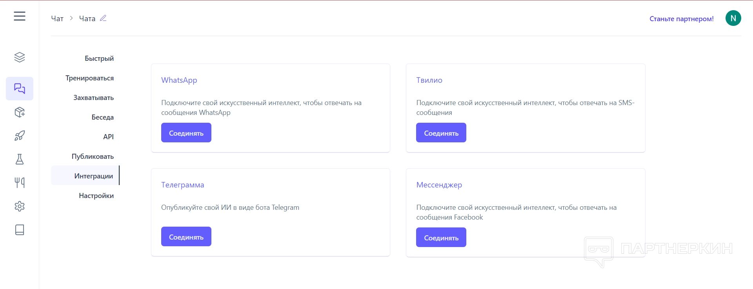Open the hamburger menu icon
The height and width of the screenshot is (289, 753).
click(20, 16)
